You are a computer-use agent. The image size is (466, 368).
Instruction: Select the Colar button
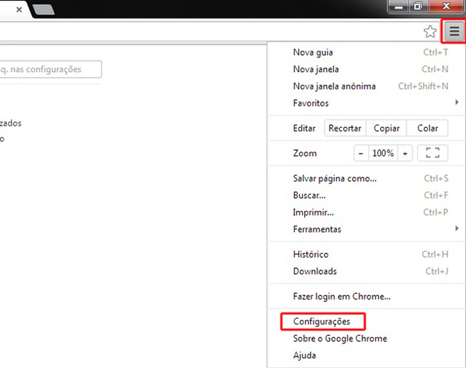coord(427,128)
